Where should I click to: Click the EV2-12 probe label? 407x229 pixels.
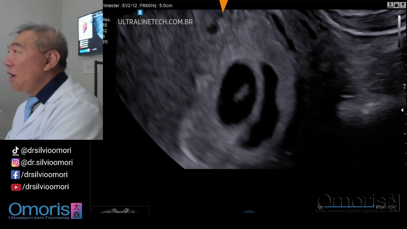point(130,5)
